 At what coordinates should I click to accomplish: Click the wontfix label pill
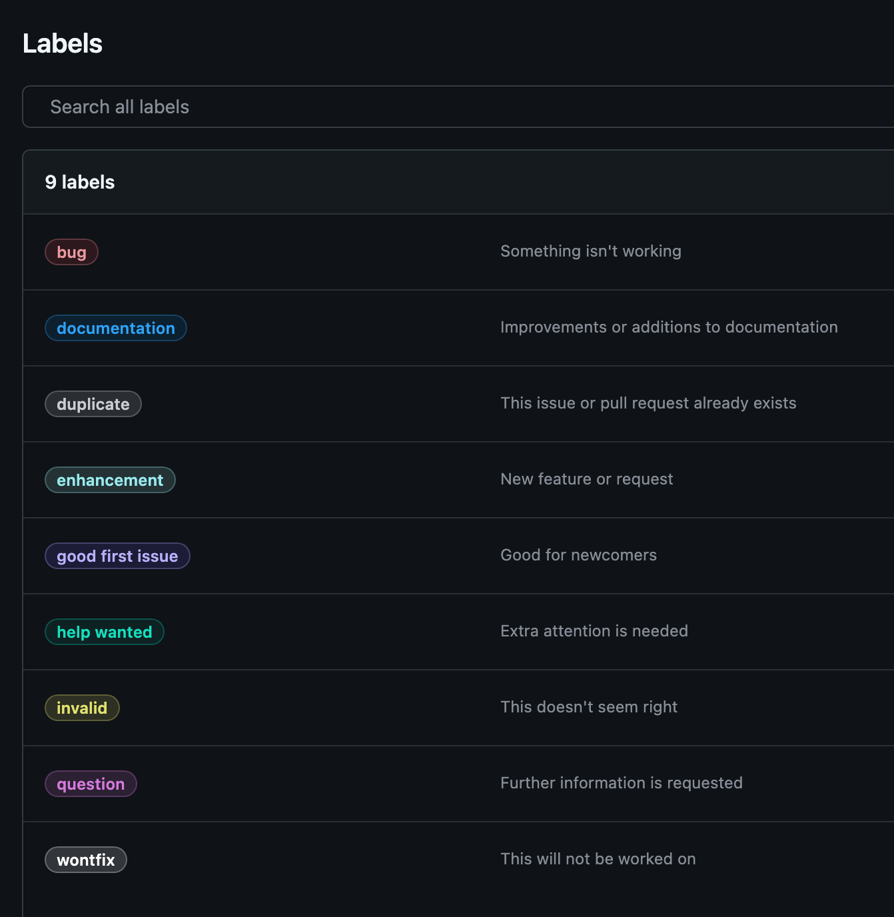[86, 860]
